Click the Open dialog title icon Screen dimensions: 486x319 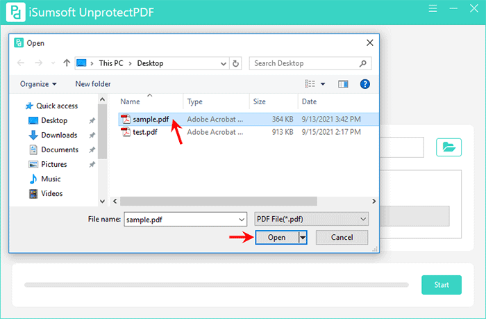click(x=19, y=43)
